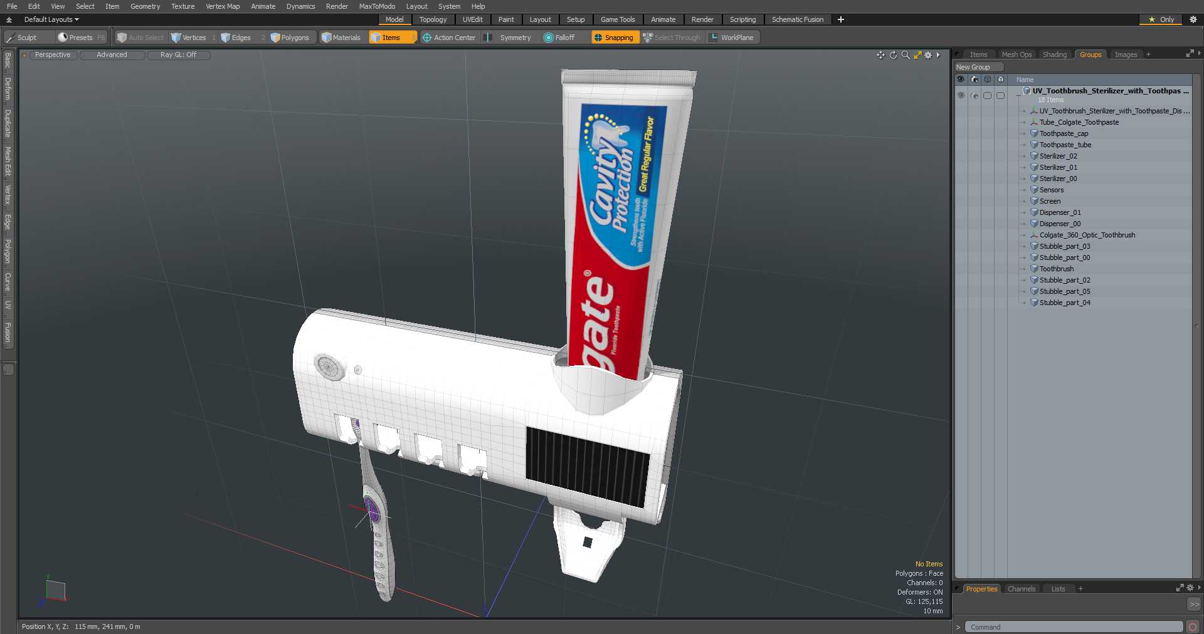Toggle the lock checkbox of the UV_Toothbrush_Sterilizer group
The width and height of the screenshot is (1204, 634).
click(x=1000, y=95)
